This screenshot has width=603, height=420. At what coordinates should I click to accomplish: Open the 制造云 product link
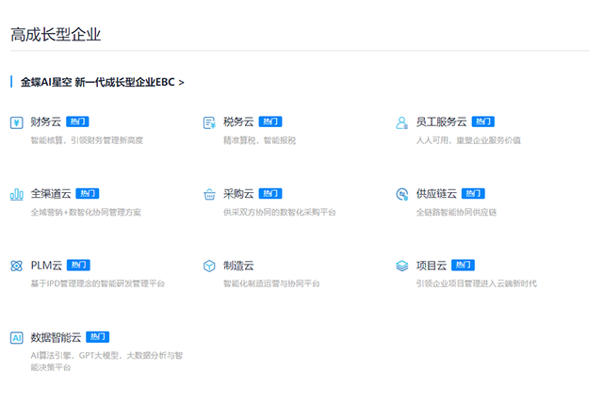pos(238,266)
